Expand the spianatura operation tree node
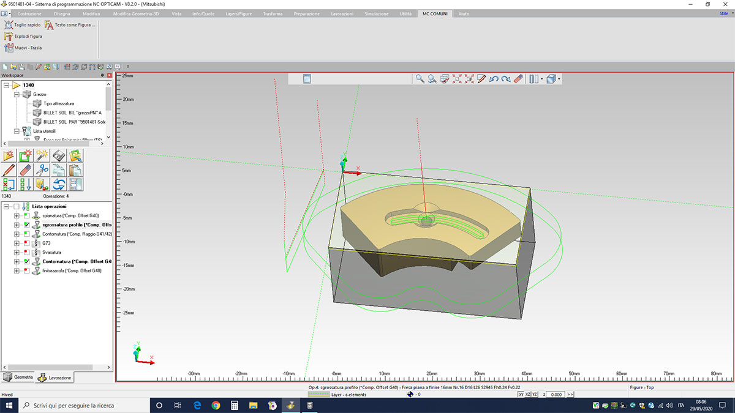This screenshot has height=413, width=735. (x=17, y=216)
